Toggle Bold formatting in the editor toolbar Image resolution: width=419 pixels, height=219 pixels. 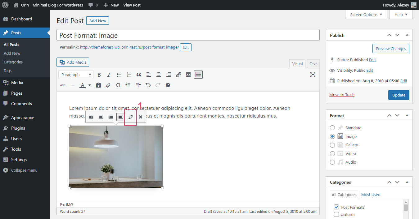[99, 74]
